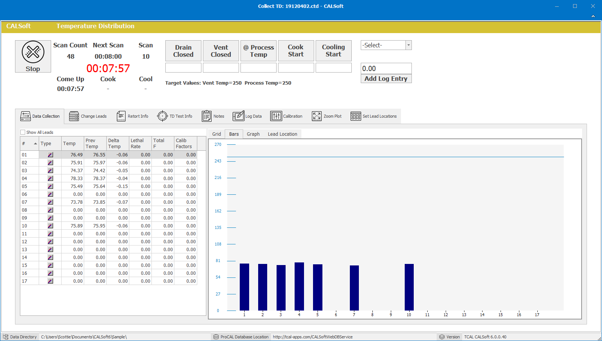Click the lead type icon in row 13
The width and height of the screenshot is (602, 341).
(x=50, y=250)
